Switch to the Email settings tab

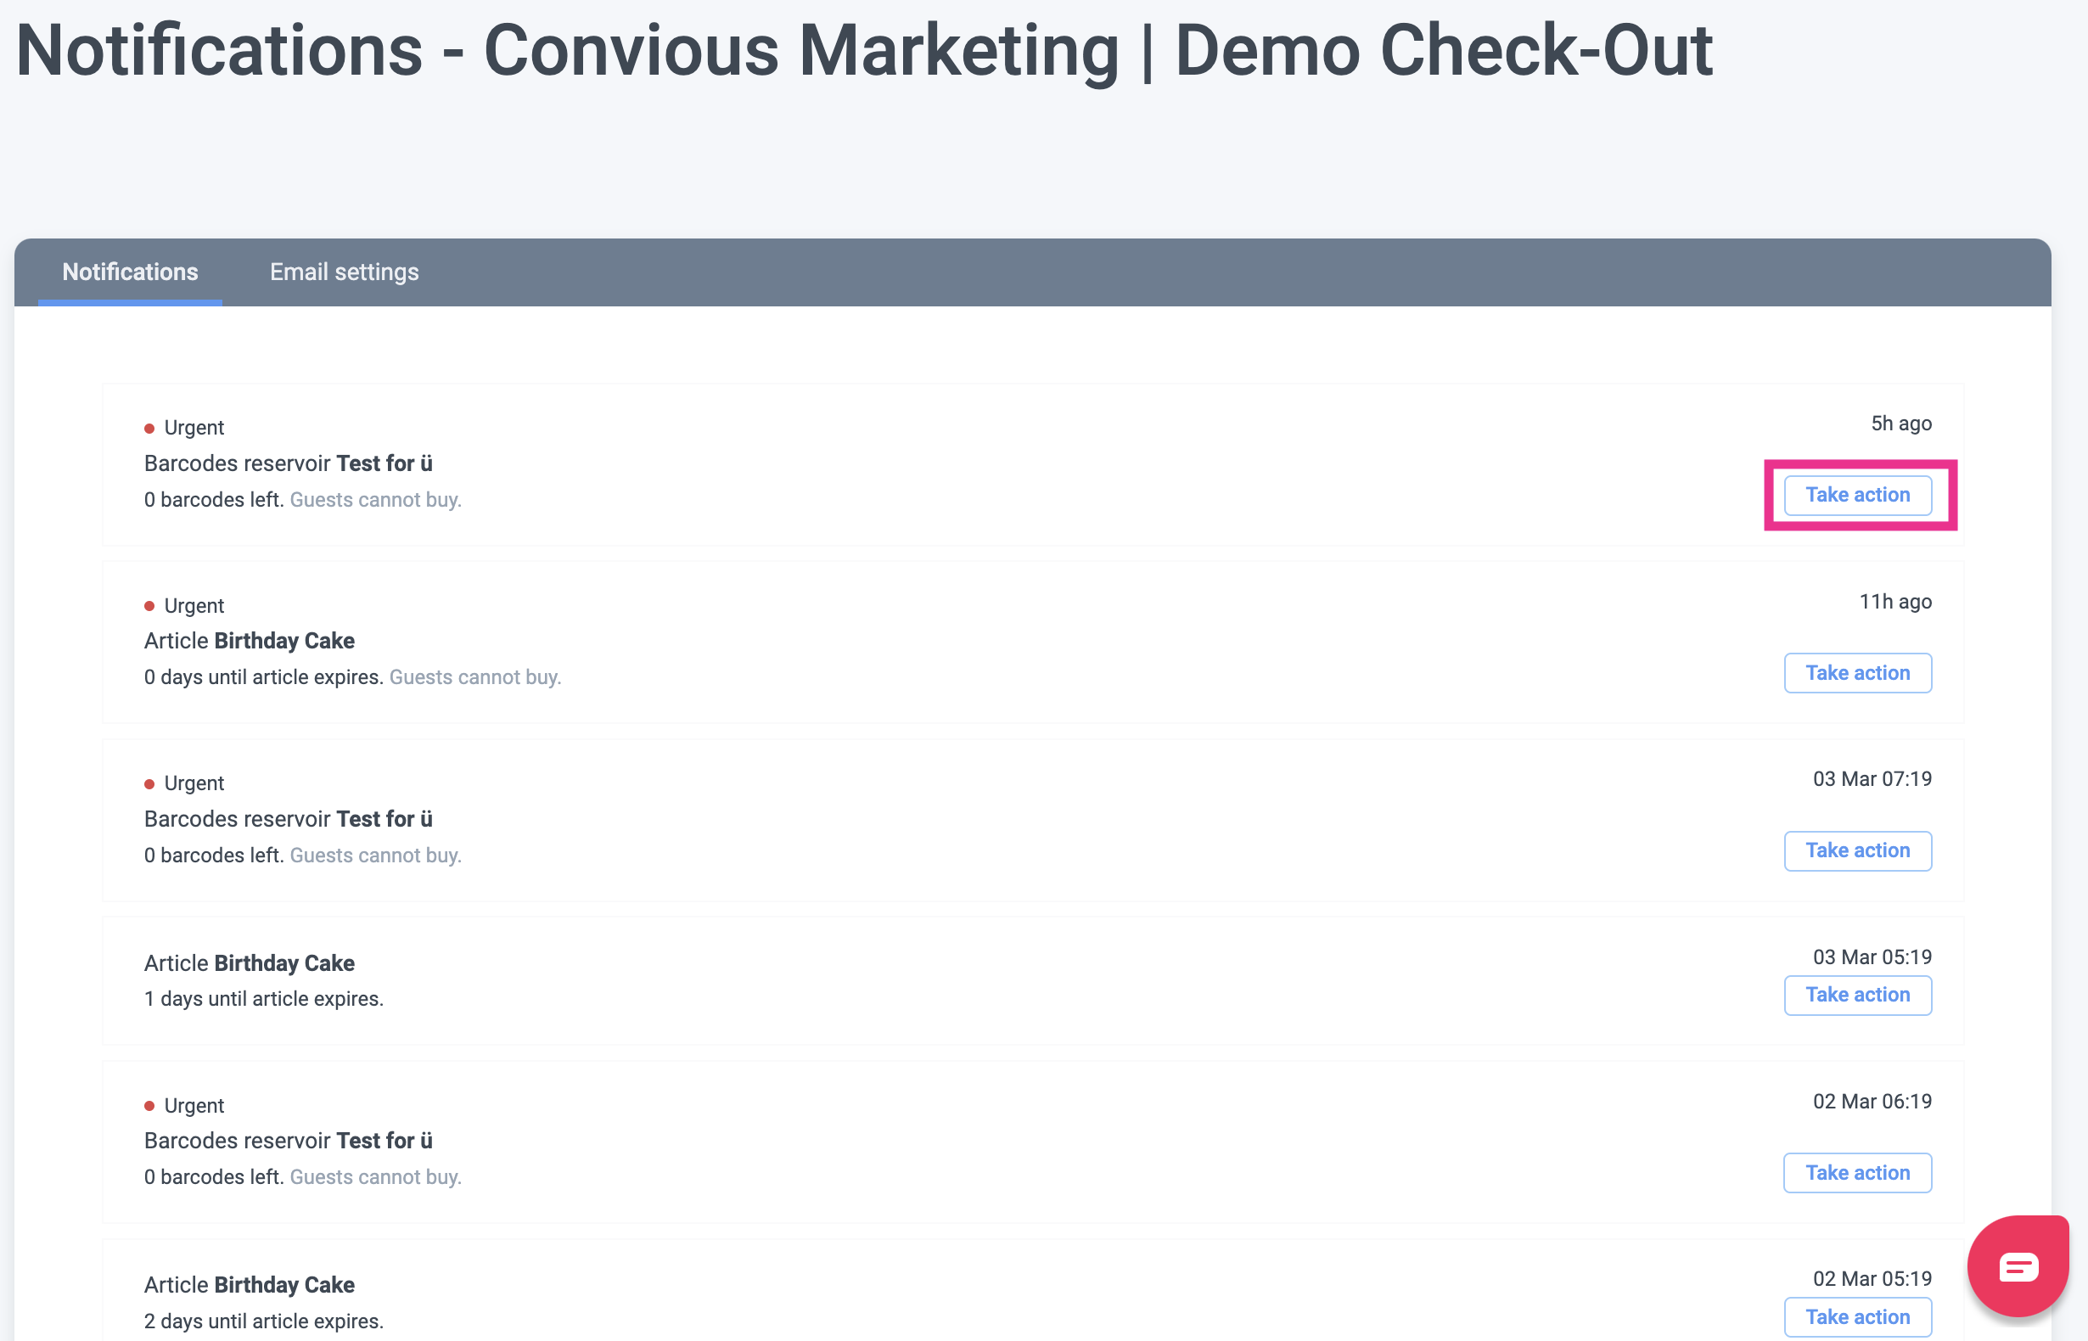click(344, 272)
